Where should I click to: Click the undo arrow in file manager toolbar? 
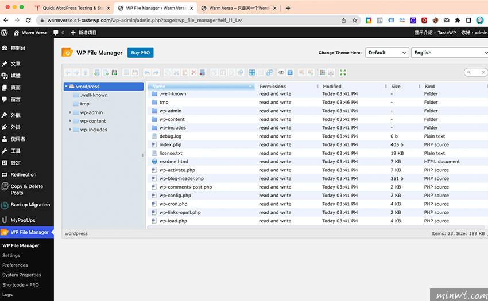[146, 73]
